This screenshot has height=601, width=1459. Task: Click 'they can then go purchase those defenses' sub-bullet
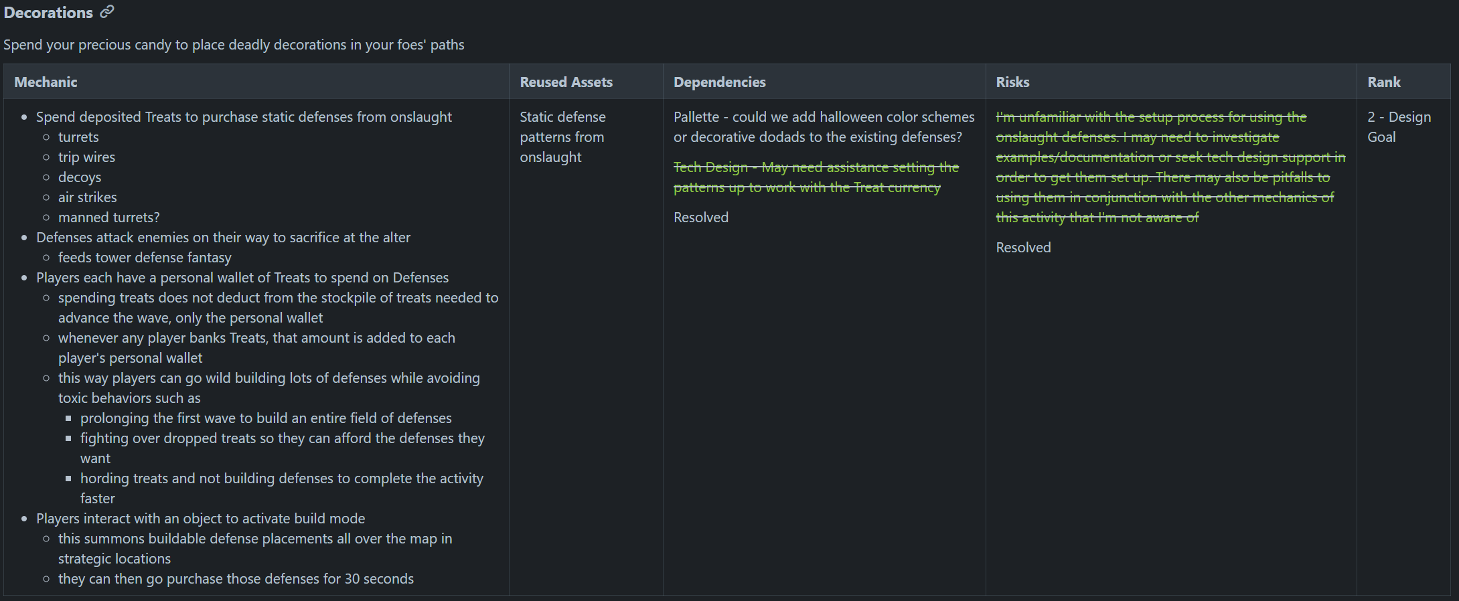(236, 579)
